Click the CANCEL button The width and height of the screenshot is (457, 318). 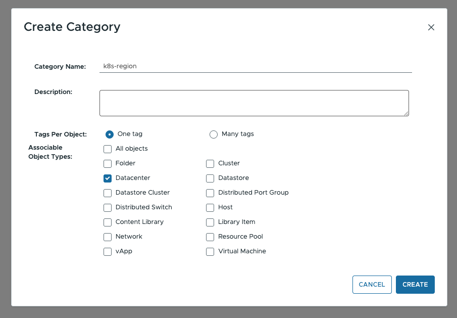point(372,284)
